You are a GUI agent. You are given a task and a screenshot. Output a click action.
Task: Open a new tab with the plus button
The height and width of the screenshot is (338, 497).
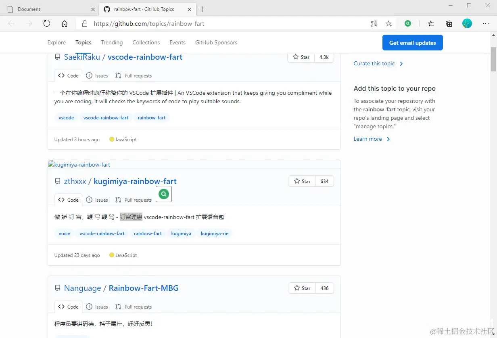coord(203,9)
